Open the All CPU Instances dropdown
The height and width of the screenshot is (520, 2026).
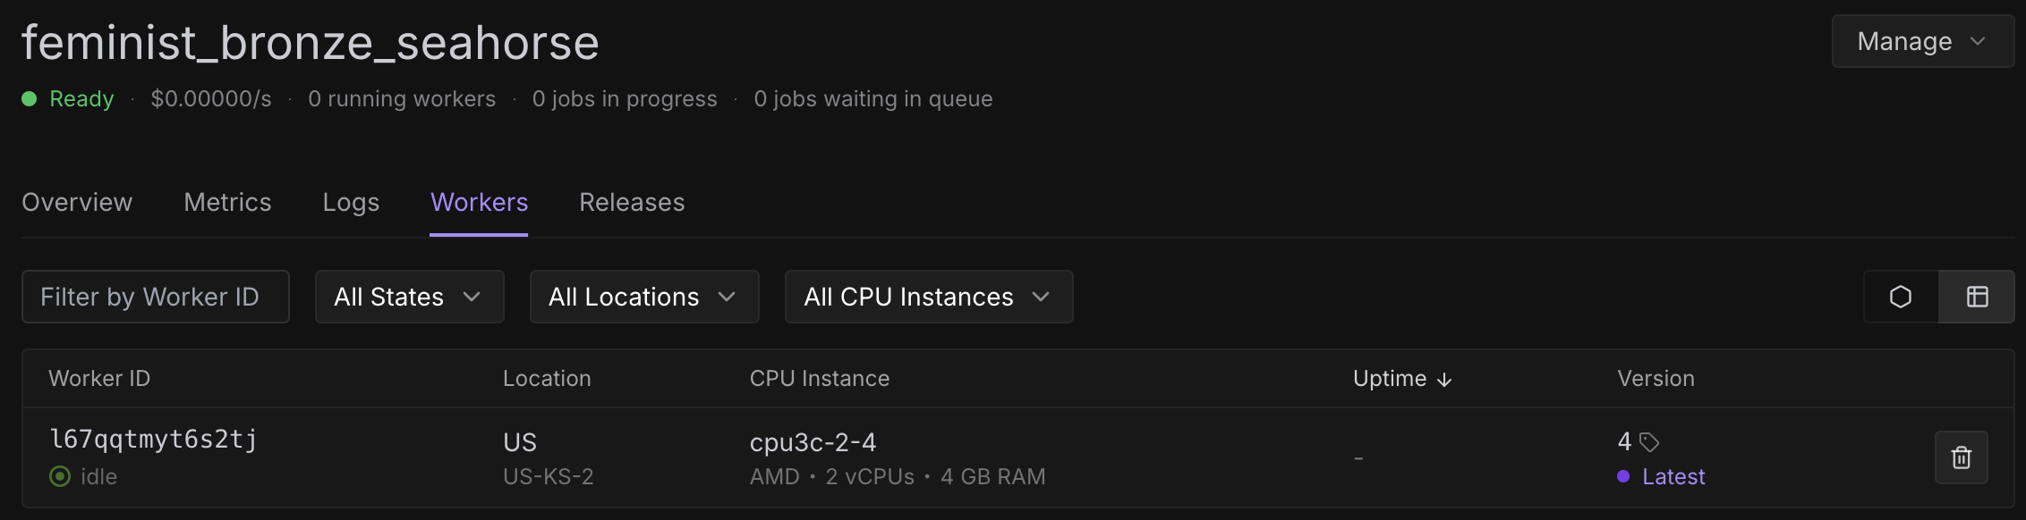tap(928, 297)
